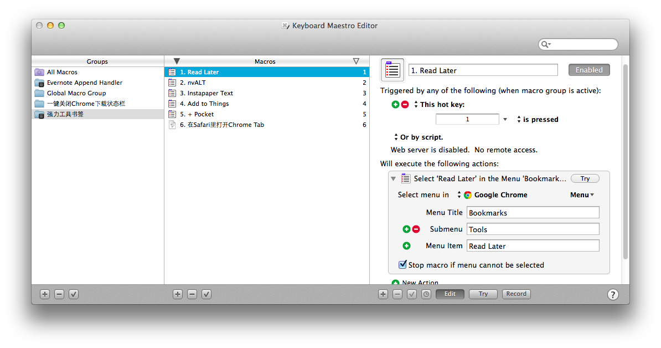Toggle macro group enable checkmark button

click(74, 294)
